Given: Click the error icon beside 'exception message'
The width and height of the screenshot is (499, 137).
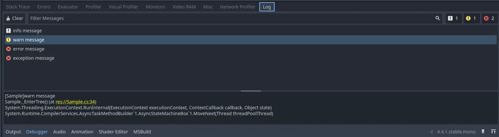Looking at the screenshot, I should 9,58.
